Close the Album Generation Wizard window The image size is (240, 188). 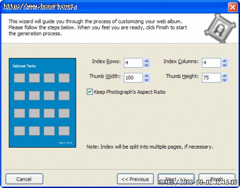click(x=233, y=7)
